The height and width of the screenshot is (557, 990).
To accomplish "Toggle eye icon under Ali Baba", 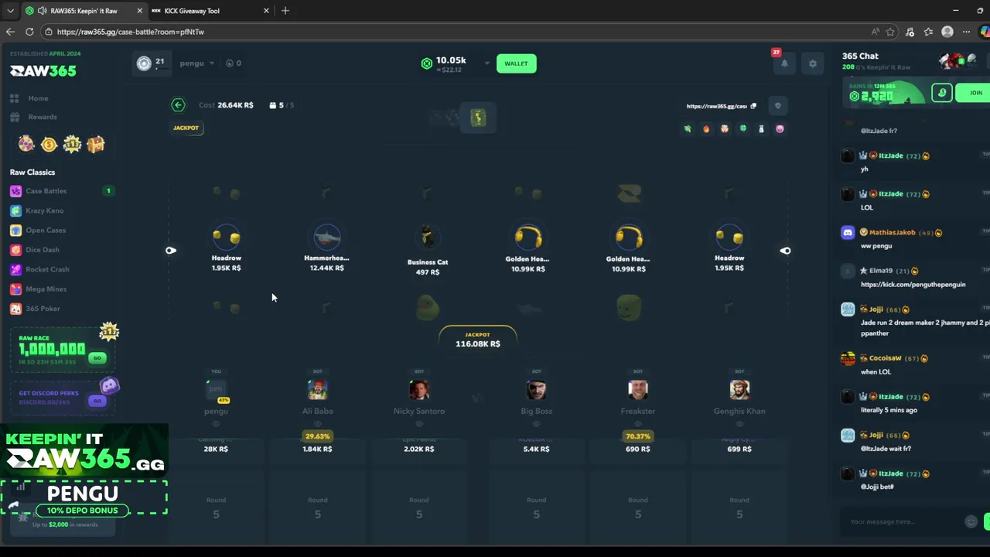I will pyautogui.click(x=317, y=424).
